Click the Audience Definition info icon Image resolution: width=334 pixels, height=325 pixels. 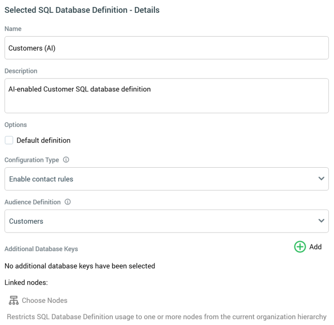point(67,202)
